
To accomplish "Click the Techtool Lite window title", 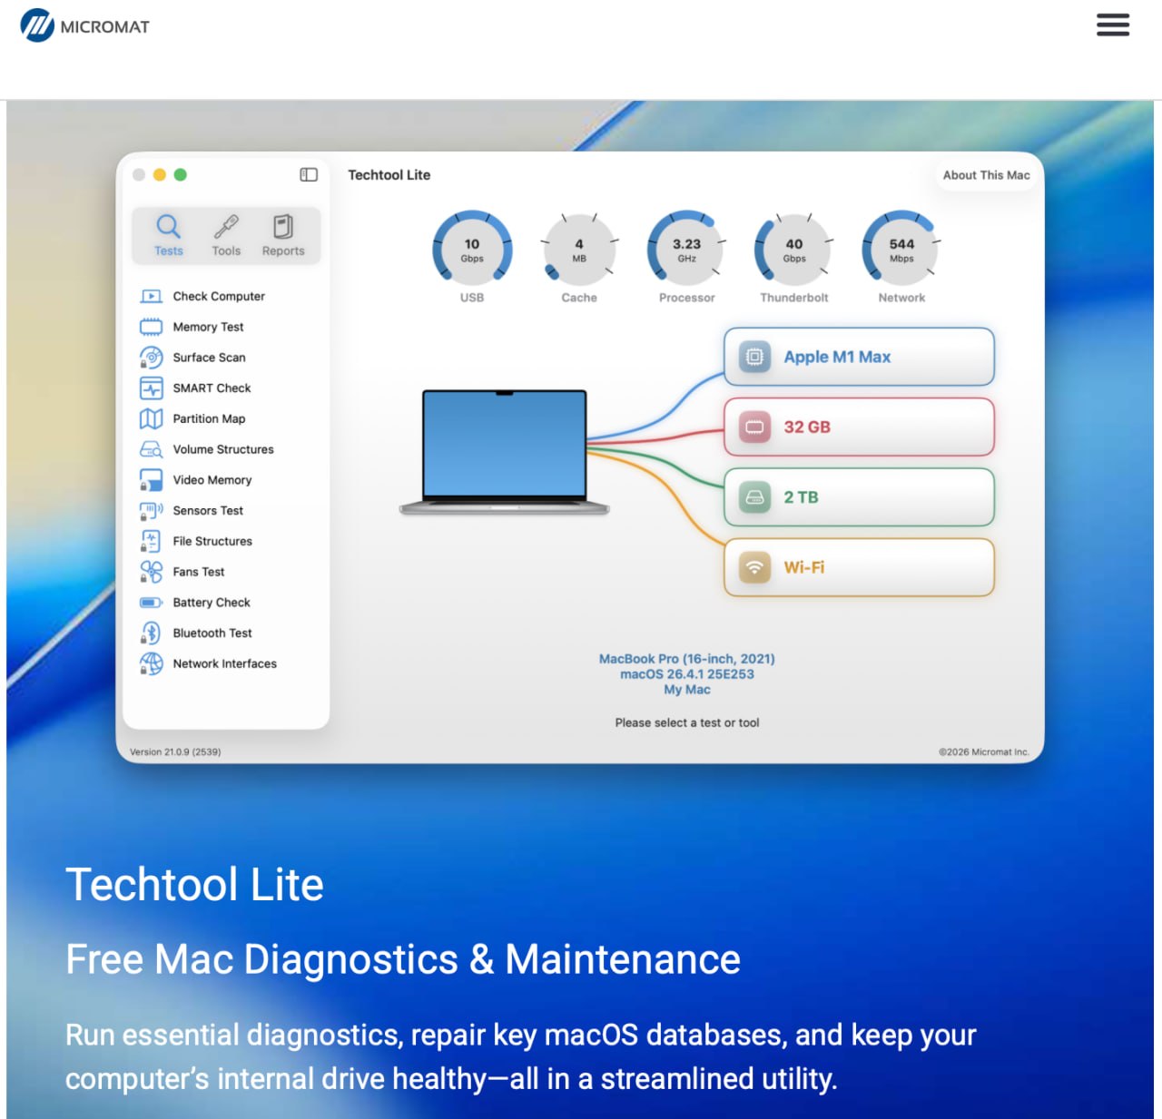I will (389, 175).
